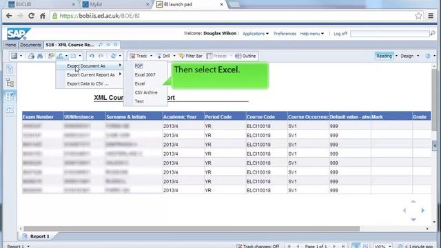Expand the Drill dropdown arrow
The width and height of the screenshot is (441, 248).
coord(174,56)
